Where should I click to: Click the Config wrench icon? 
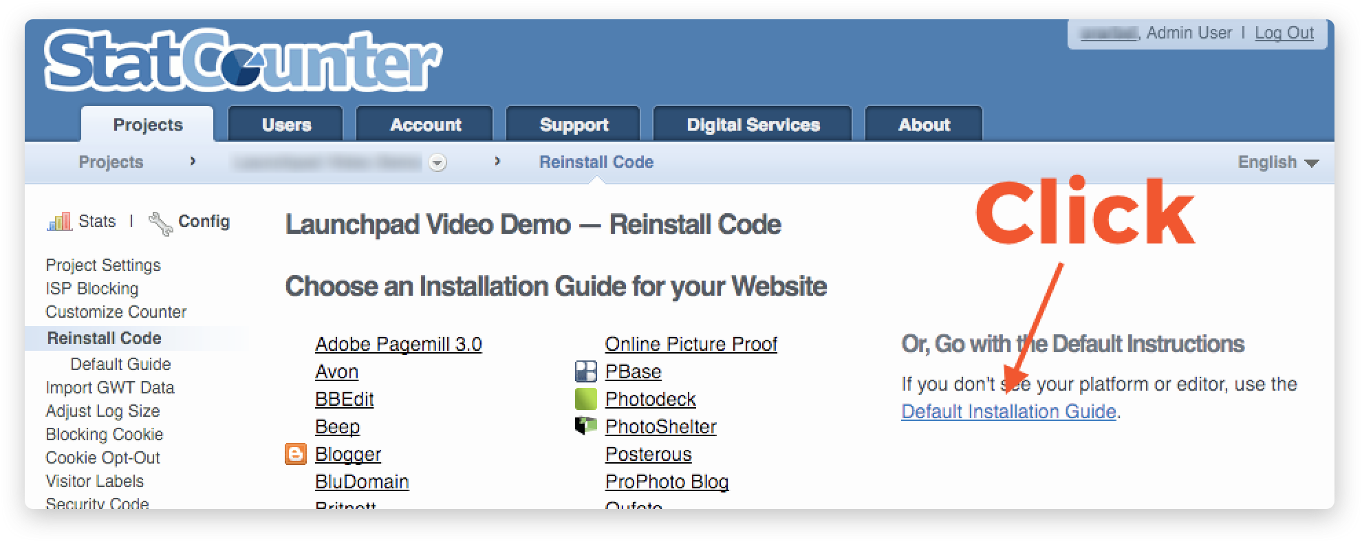160,223
